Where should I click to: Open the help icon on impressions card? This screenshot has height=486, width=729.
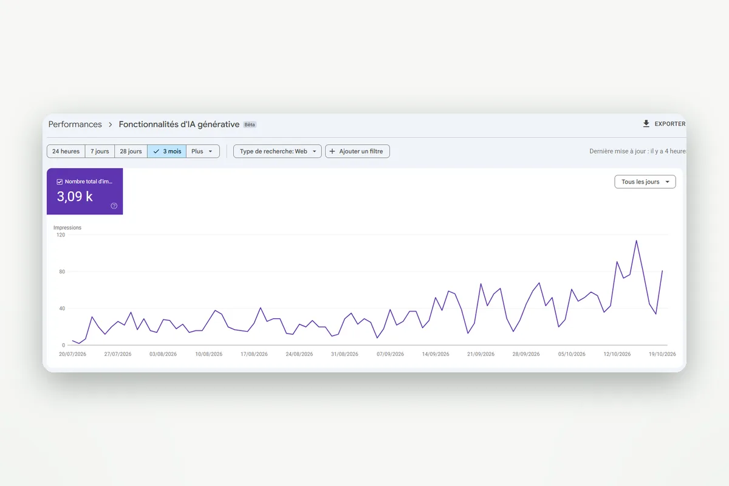[x=114, y=206]
